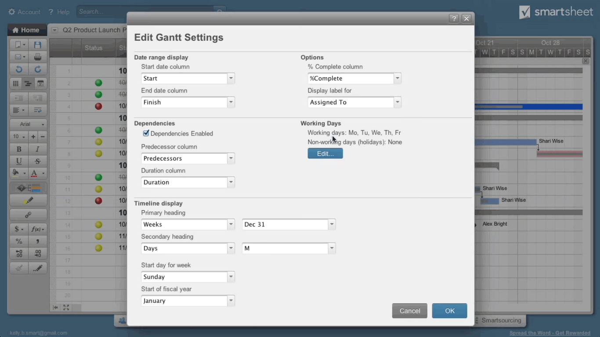Click the highlight changes marker icon

(28, 201)
